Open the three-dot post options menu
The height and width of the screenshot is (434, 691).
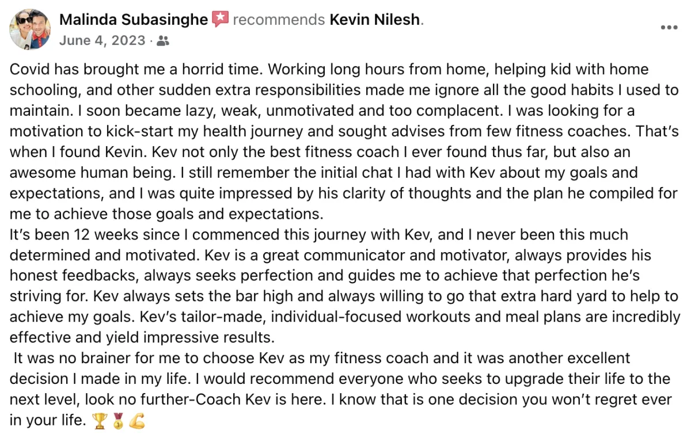(x=669, y=28)
